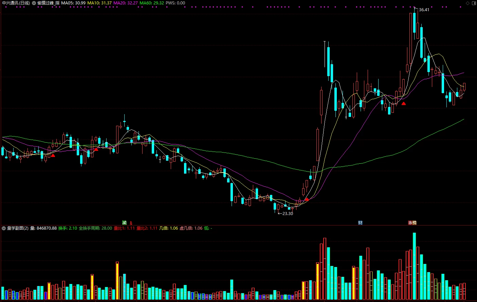Image resolution: width=477 pixels, height=302 pixels.
Task: Open the indicator dropdown beside 中兴通讯(日线)
Action: [x=34, y=3]
